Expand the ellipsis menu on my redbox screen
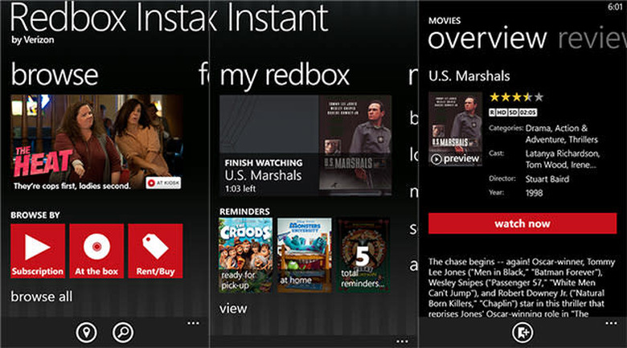This screenshot has width=627, height=348. (x=402, y=323)
